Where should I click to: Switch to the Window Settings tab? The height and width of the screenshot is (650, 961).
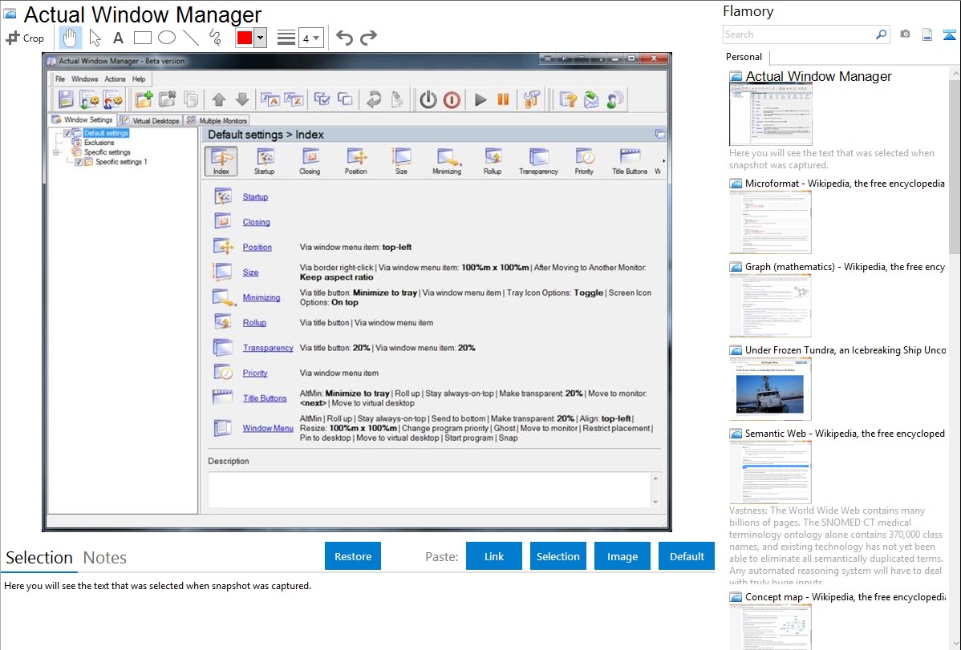[83, 120]
